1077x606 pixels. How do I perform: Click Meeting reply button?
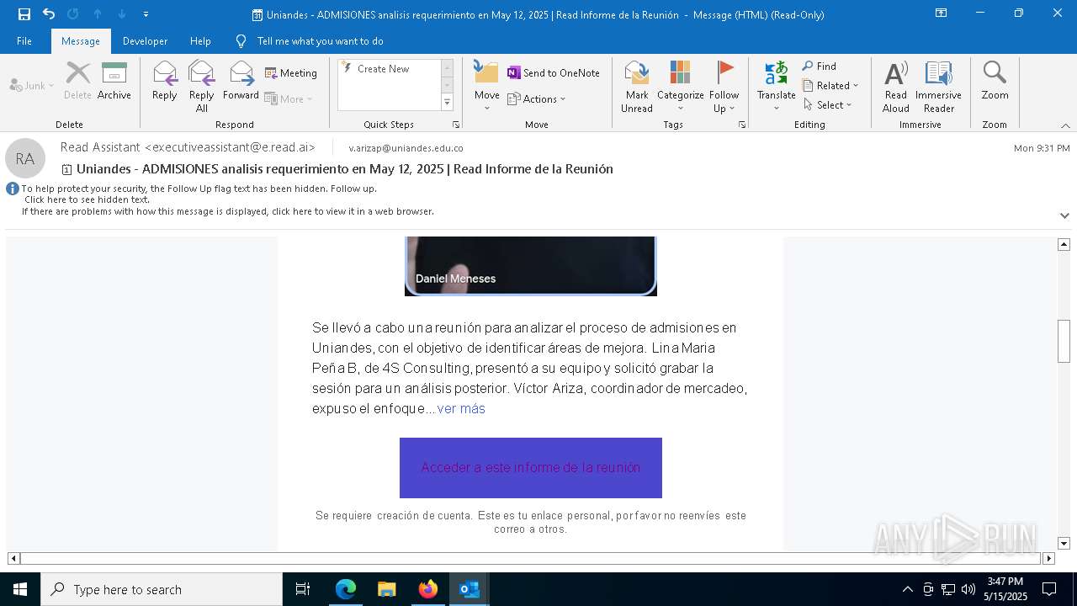(291, 73)
